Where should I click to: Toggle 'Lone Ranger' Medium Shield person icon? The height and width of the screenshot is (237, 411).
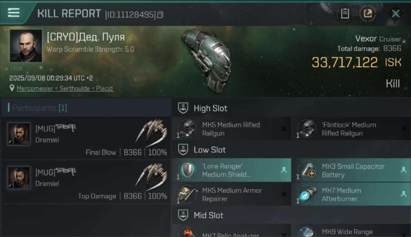pyautogui.click(x=284, y=170)
